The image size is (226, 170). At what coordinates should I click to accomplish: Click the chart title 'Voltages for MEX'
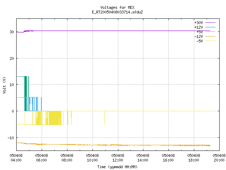(x=117, y=7)
